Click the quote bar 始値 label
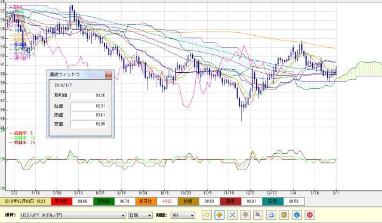The width and height of the screenshot is (382, 223). (x=189, y=202)
